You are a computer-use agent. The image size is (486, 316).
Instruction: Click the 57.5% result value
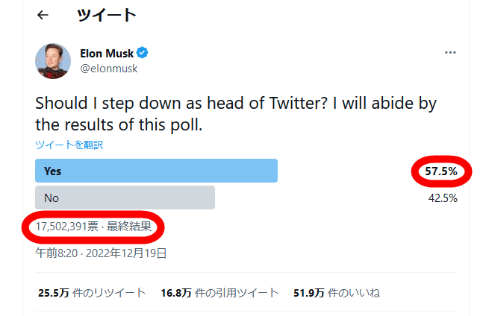click(x=441, y=171)
